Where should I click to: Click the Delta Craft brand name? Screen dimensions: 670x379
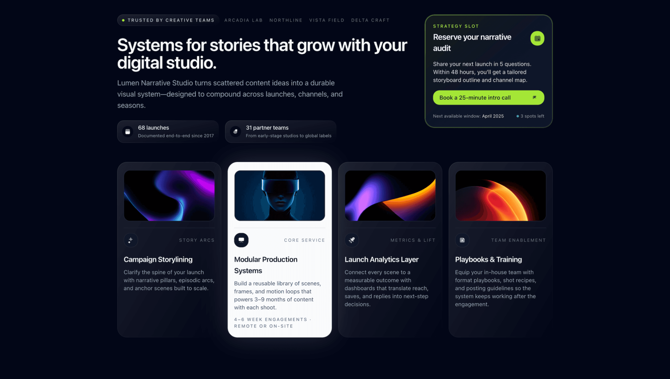pos(370,20)
